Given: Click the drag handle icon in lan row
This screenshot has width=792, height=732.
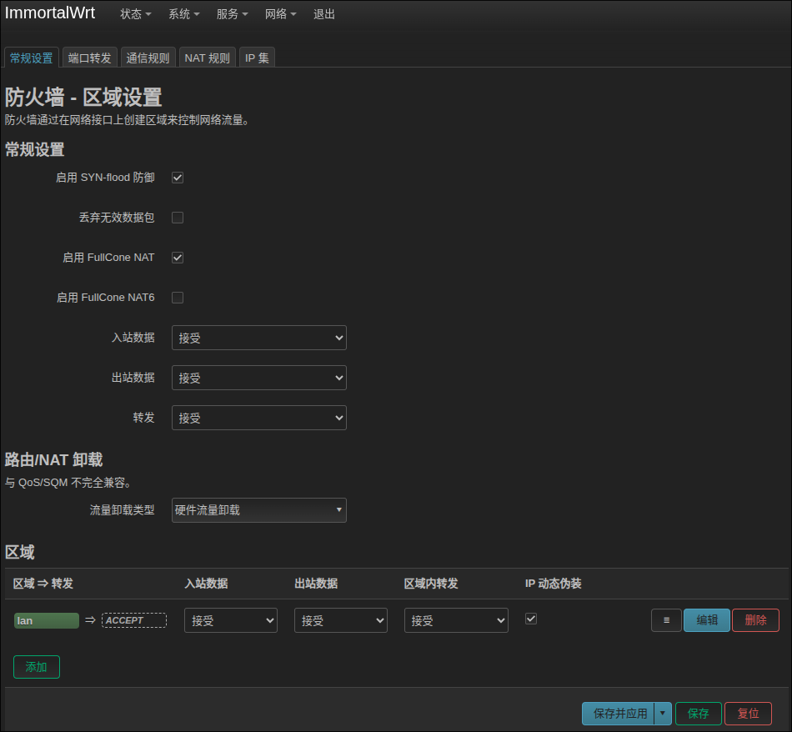Looking at the screenshot, I should pyautogui.click(x=666, y=620).
